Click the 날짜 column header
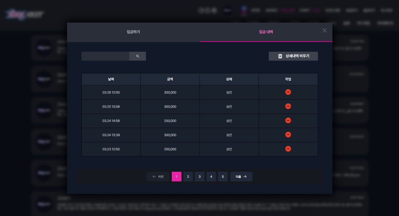This screenshot has width=399, height=216. point(111,79)
